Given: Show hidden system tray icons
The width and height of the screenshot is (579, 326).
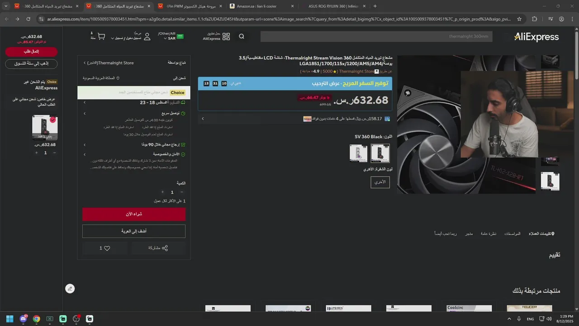Looking at the screenshot, I should tap(509, 319).
